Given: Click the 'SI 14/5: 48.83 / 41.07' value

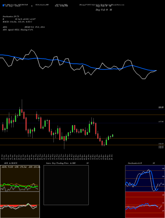Looking at the screenshot, I should point(25,19).
